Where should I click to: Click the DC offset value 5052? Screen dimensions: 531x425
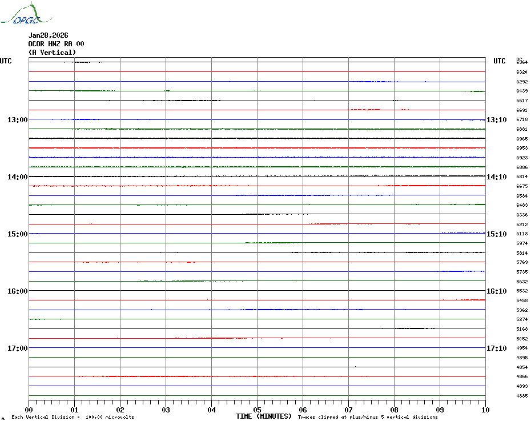click(522, 339)
